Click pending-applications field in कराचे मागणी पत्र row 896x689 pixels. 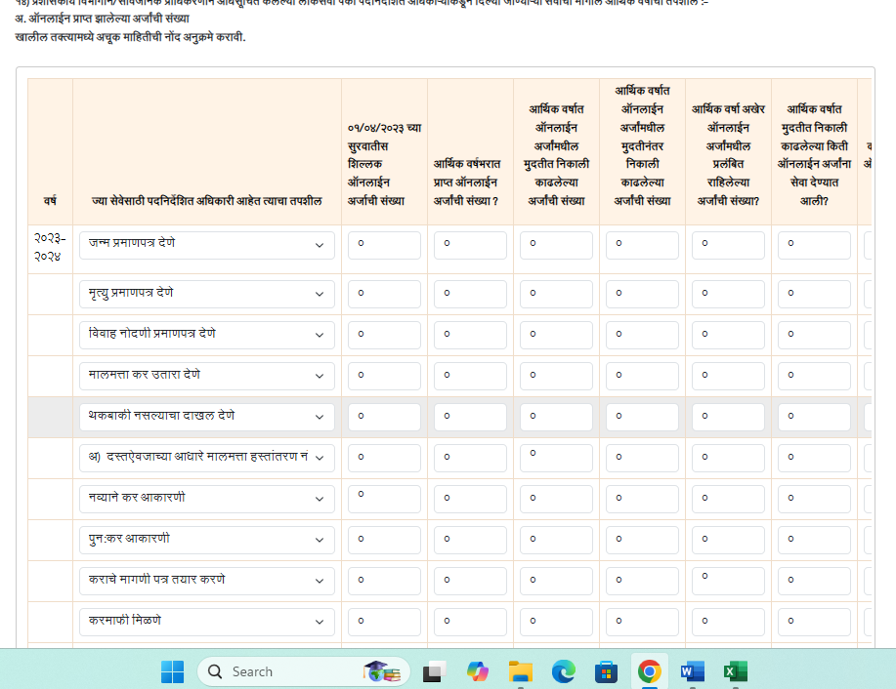(x=728, y=581)
